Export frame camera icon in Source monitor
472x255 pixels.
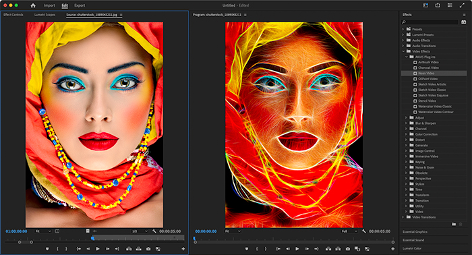tap(148, 249)
